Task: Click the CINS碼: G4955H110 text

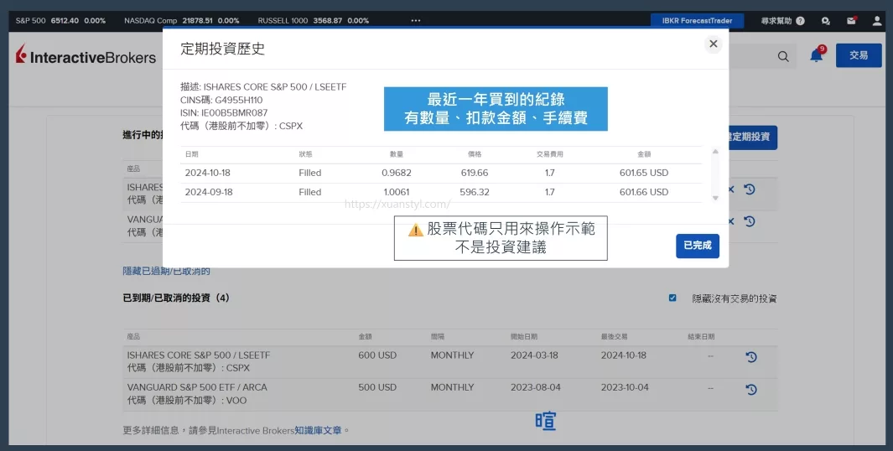Action: (x=221, y=100)
